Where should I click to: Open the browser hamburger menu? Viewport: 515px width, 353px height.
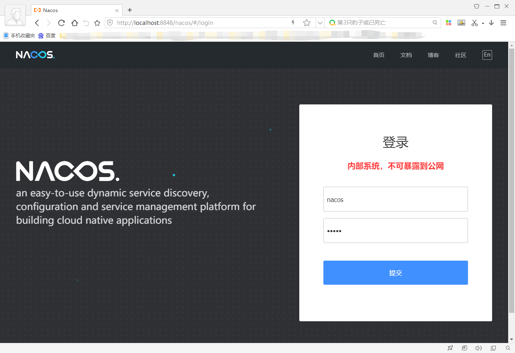click(503, 23)
